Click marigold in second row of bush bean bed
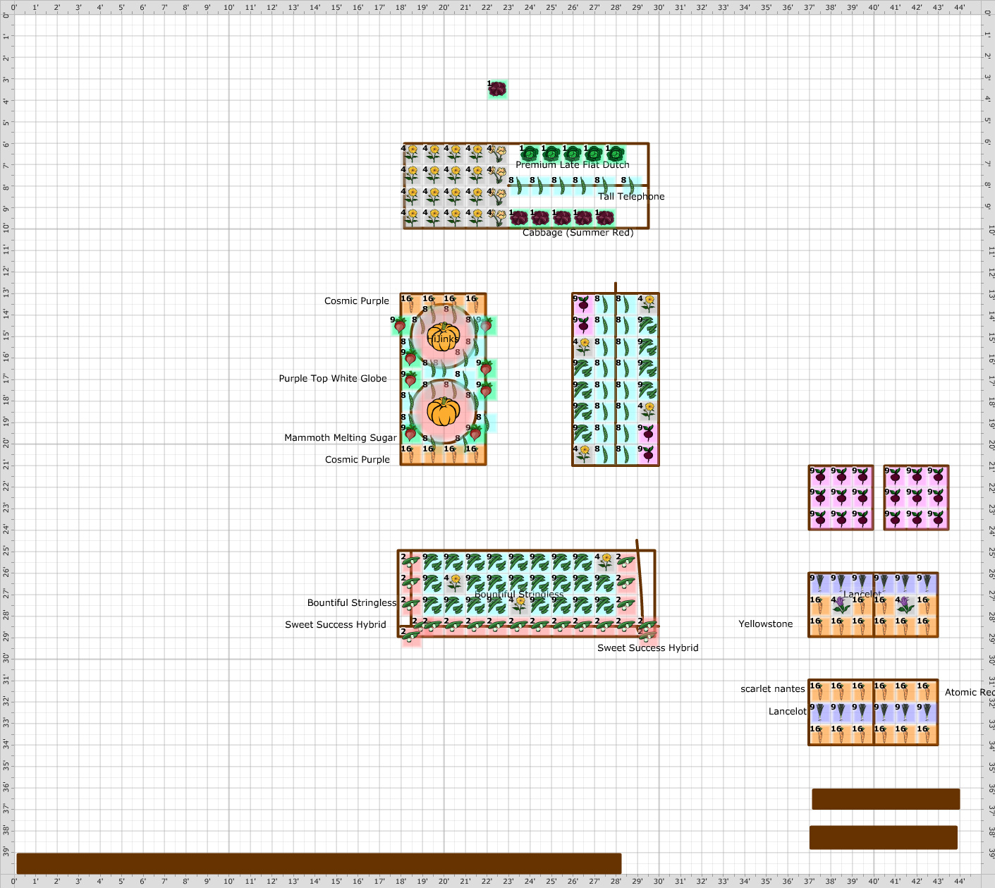Screen dimensions: 995x888 (x=455, y=583)
